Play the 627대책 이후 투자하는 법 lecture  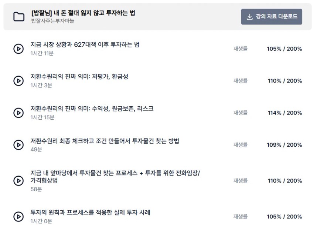[x=18, y=49]
